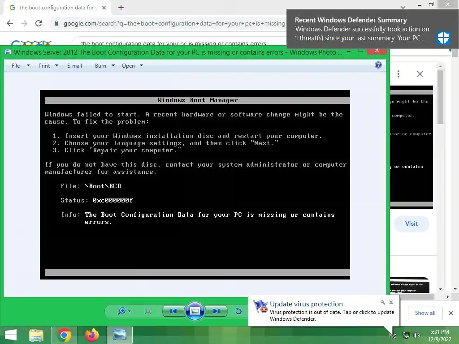
Task: Click the Chrome forward arrow
Action: click(24, 23)
